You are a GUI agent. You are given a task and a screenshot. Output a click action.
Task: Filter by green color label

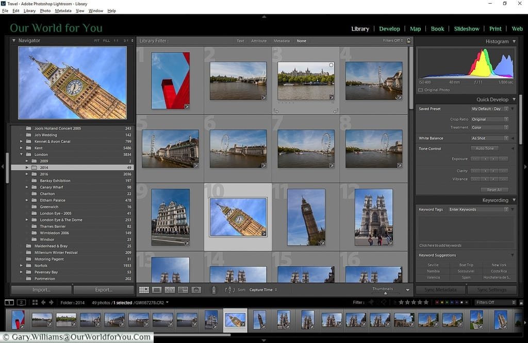click(x=447, y=303)
